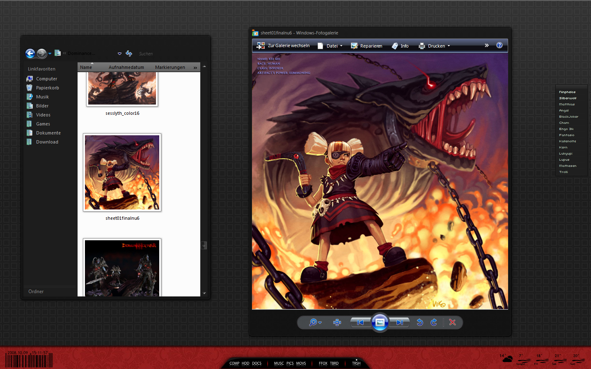Open DOCS from the bottom dock

click(257, 363)
